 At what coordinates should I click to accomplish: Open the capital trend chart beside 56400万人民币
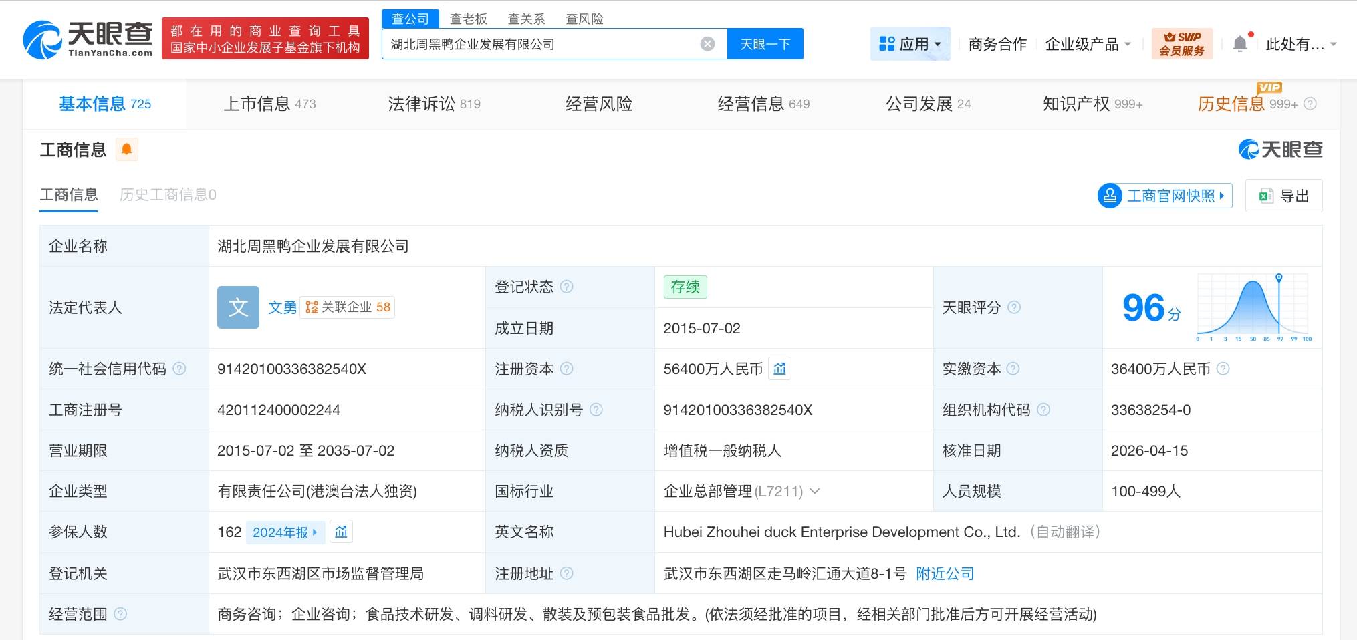coord(779,368)
